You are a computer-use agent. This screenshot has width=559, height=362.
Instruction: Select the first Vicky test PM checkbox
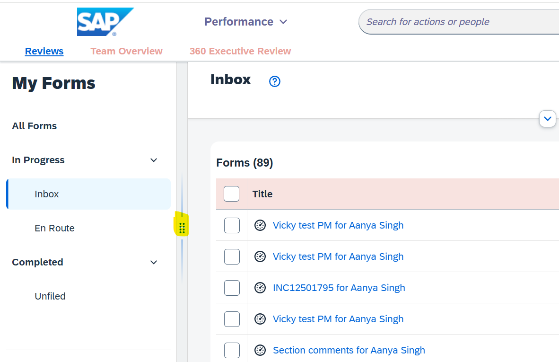[x=232, y=225]
